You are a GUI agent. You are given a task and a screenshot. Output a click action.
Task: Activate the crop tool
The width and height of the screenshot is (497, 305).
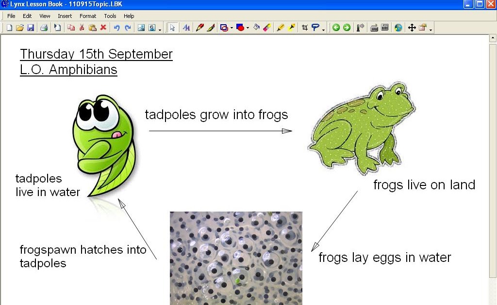[305, 28]
